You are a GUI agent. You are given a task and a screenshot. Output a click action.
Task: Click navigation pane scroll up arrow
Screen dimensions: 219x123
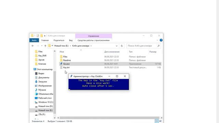click(55, 51)
